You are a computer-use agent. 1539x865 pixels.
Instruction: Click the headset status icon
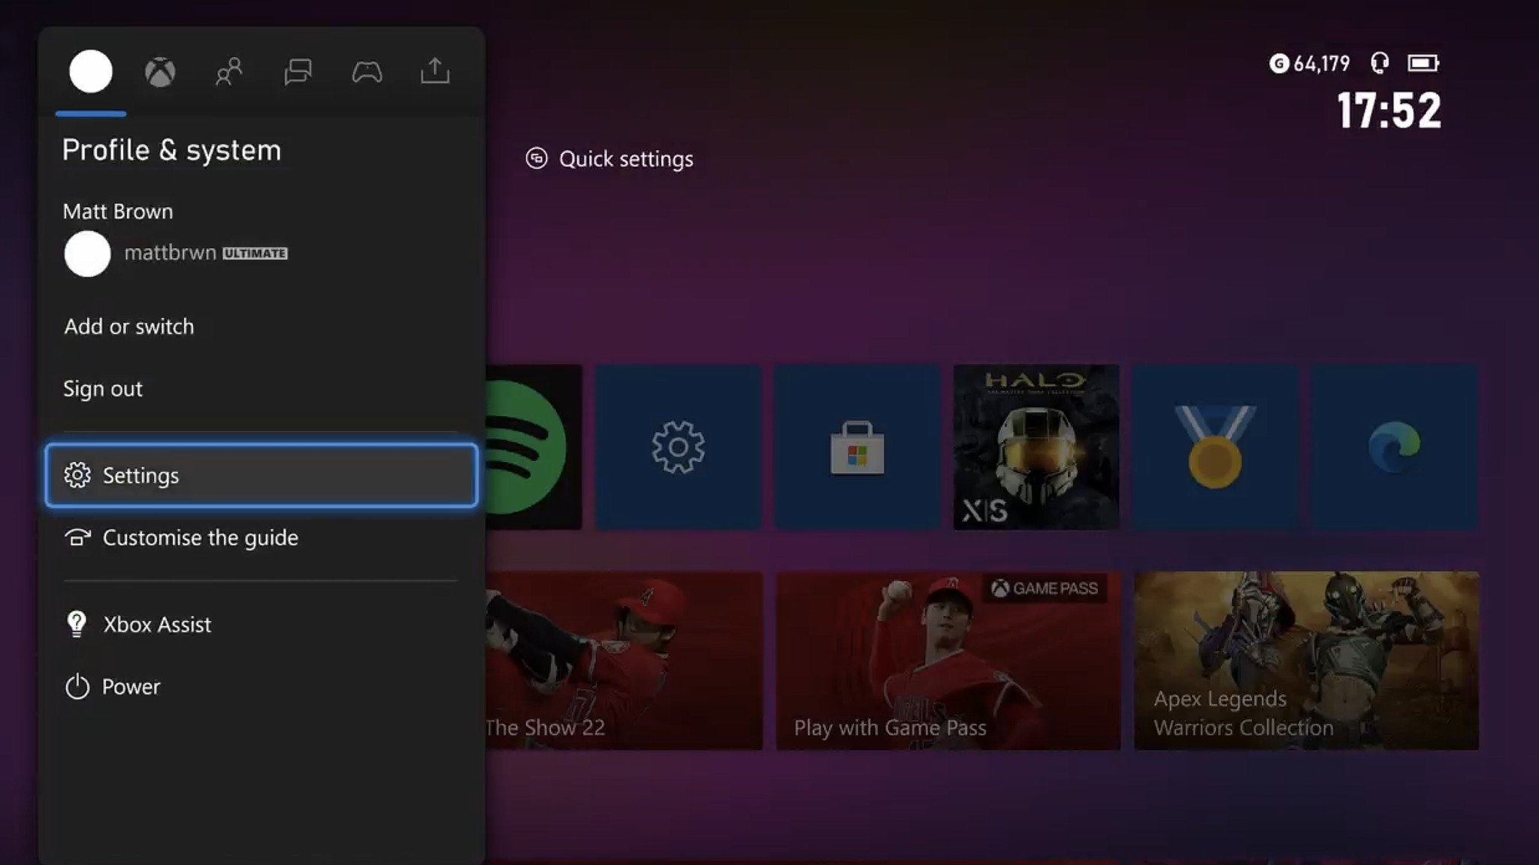1380,63
